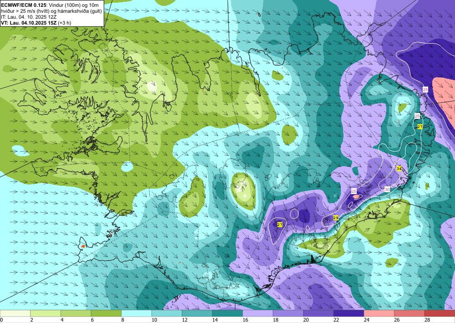Select the 2–4 m/s legend color swatch

45,313
